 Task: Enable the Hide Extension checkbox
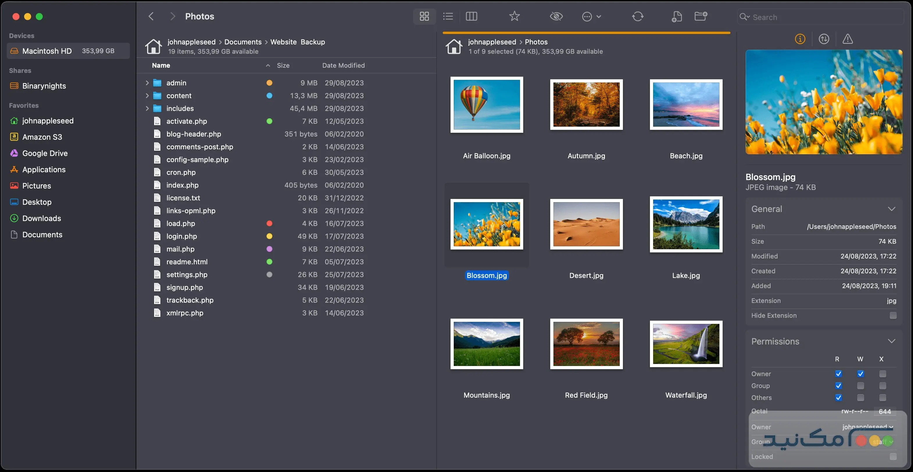click(893, 315)
